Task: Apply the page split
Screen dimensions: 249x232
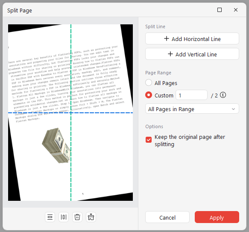Action: coord(217,217)
